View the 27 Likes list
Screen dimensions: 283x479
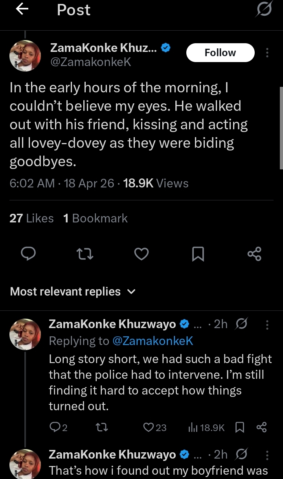pyautogui.click(x=31, y=218)
